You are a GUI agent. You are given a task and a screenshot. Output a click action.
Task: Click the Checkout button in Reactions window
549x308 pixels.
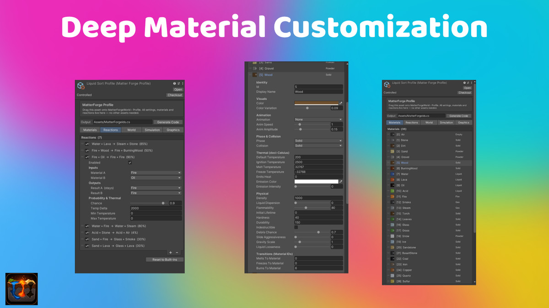[175, 95]
